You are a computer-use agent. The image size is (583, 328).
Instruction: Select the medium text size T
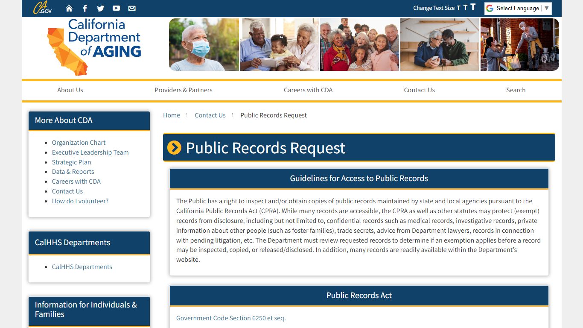point(465,7)
